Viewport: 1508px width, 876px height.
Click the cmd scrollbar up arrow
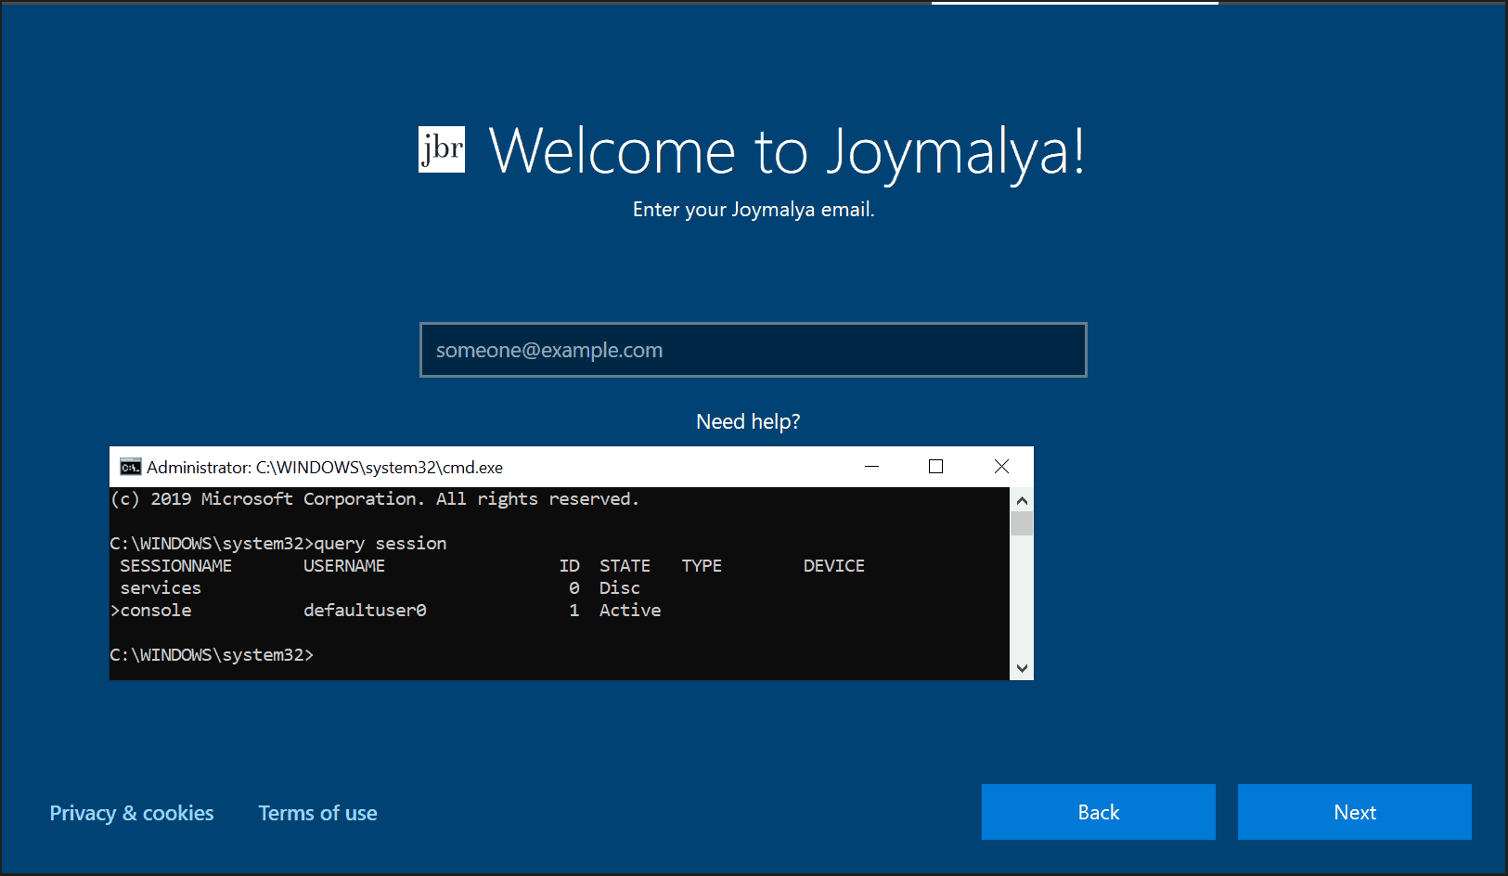[1022, 500]
